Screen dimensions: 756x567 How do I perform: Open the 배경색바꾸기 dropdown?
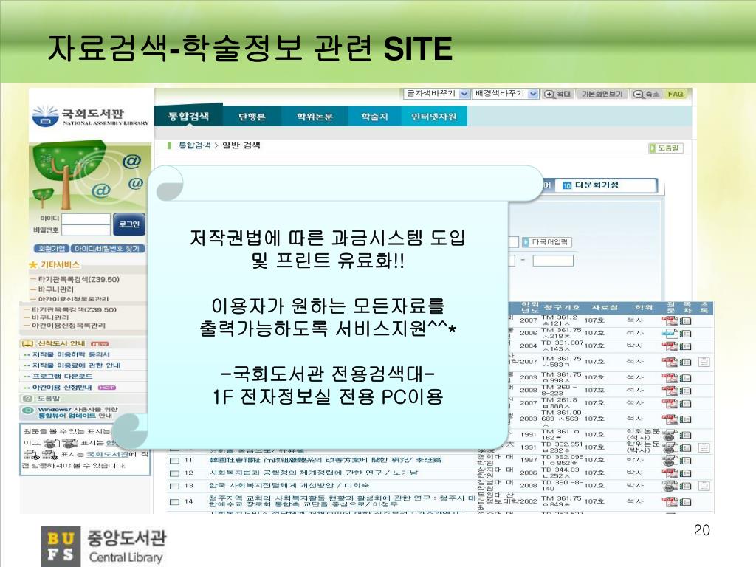[505, 94]
